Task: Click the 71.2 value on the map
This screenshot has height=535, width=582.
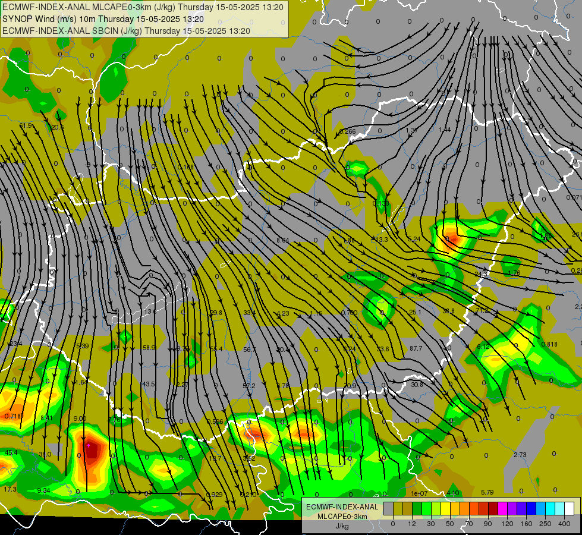Action: [482, 310]
